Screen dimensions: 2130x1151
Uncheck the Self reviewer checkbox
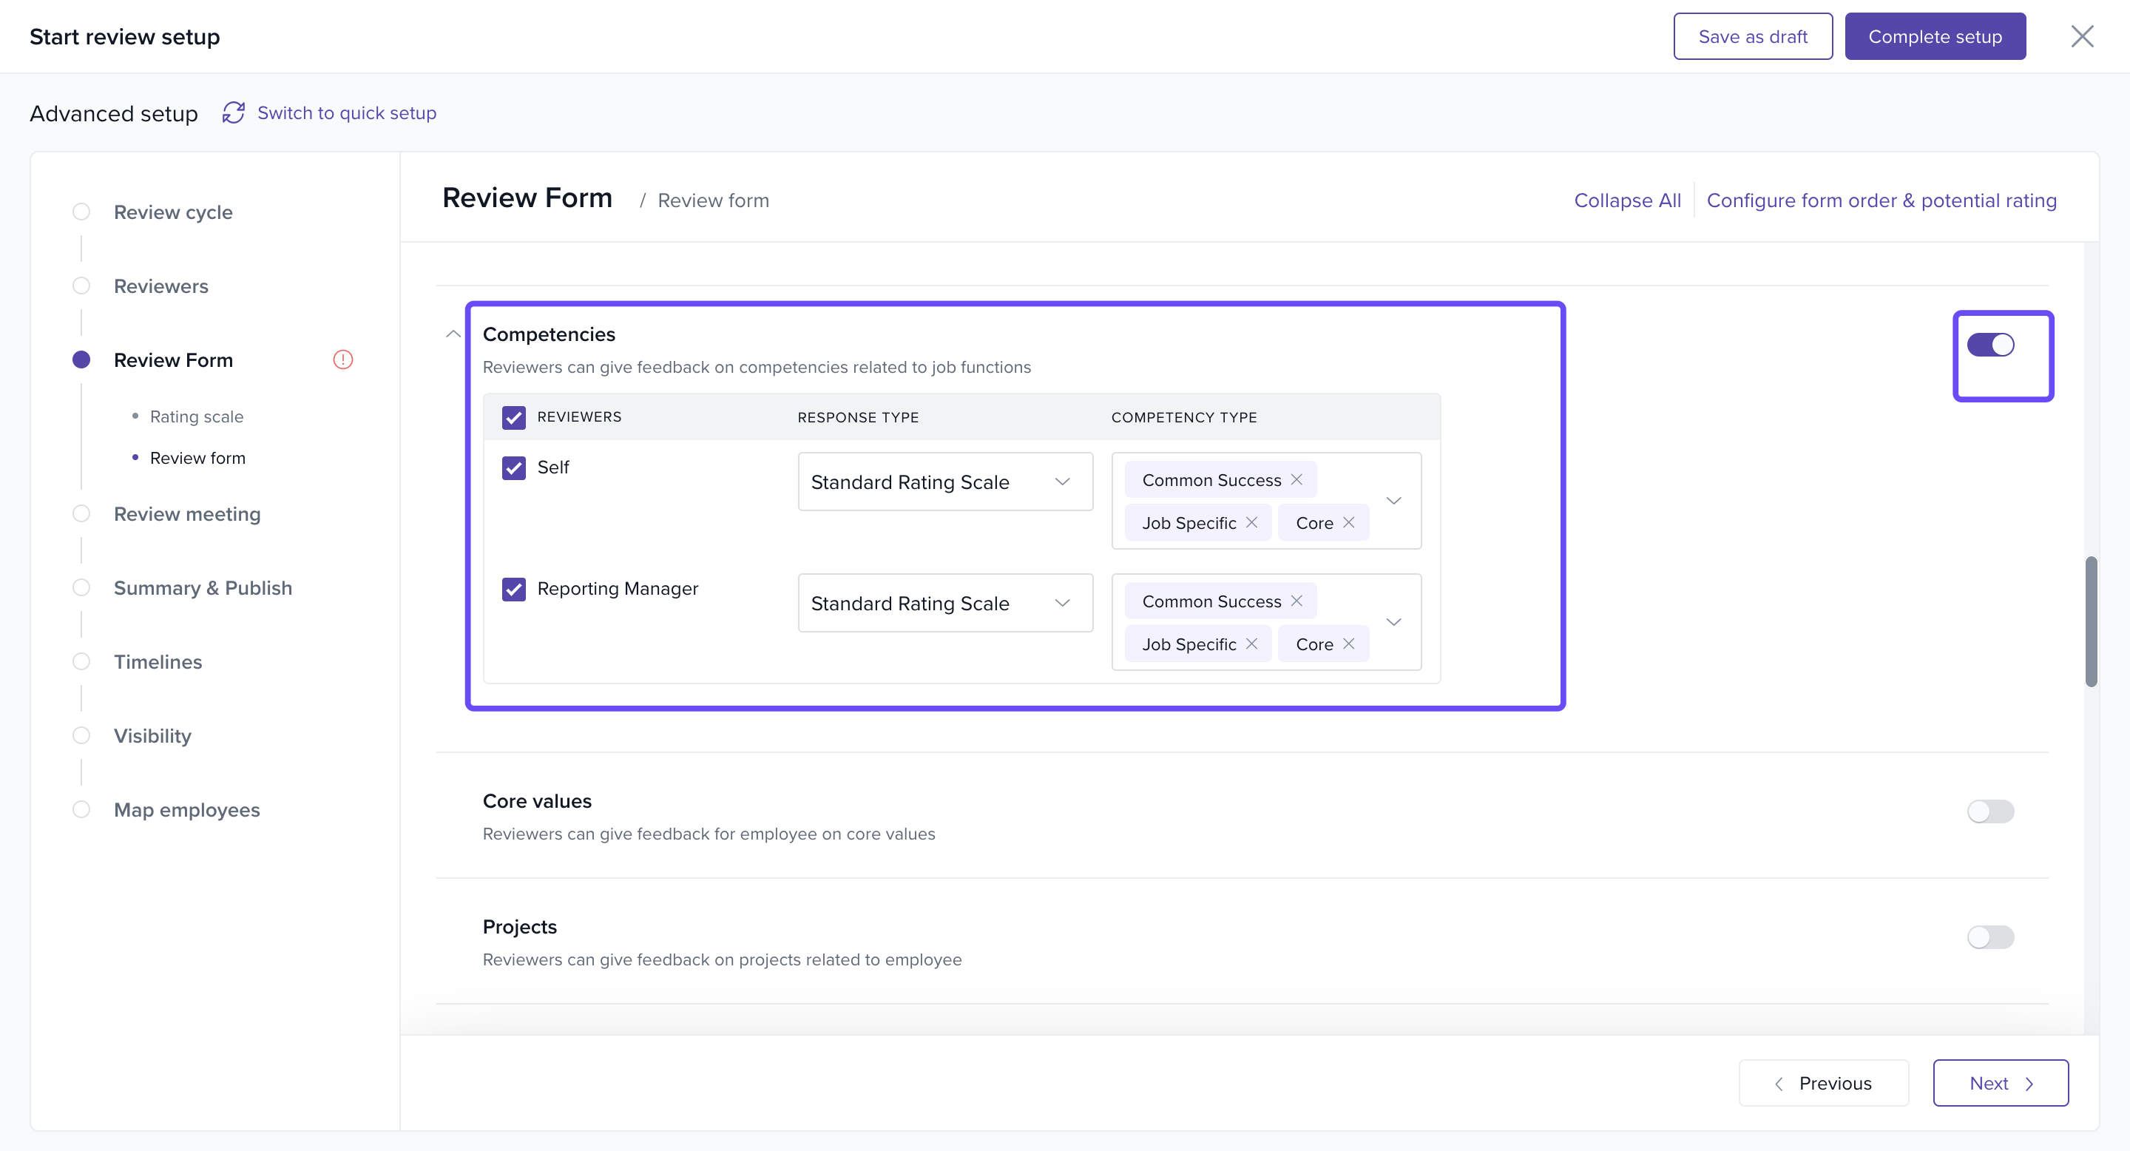pos(513,468)
